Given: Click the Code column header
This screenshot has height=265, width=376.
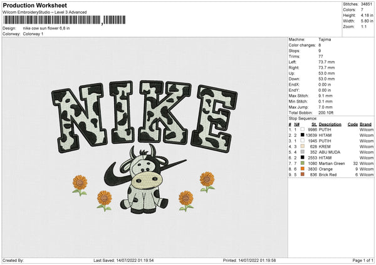Looking at the screenshot, I should point(353,124).
